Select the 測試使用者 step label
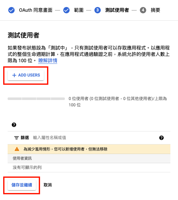The height and width of the screenshot is (200, 178). point(117,10)
